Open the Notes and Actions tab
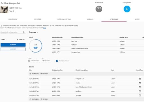 tap(64, 19)
